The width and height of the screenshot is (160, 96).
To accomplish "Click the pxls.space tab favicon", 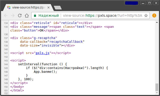I will click(9, 7).
